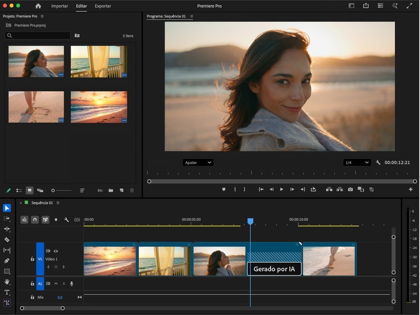Screen dimensions: 420x315
Task: Play the sequence in Program monitor
Action: (282, 190)
